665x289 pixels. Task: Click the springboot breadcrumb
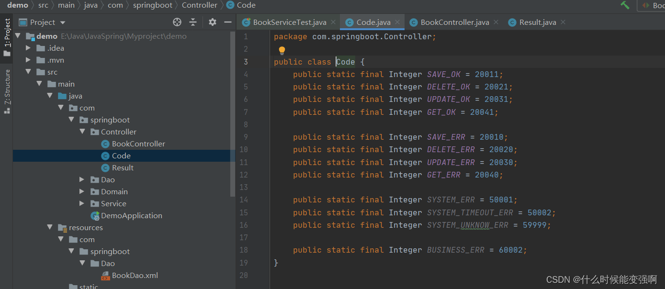click(x=153, y=5)
